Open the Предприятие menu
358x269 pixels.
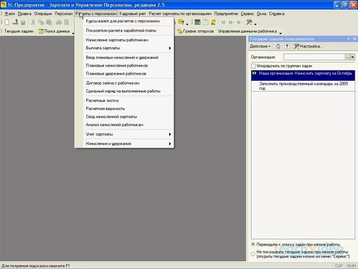[226, 14]
